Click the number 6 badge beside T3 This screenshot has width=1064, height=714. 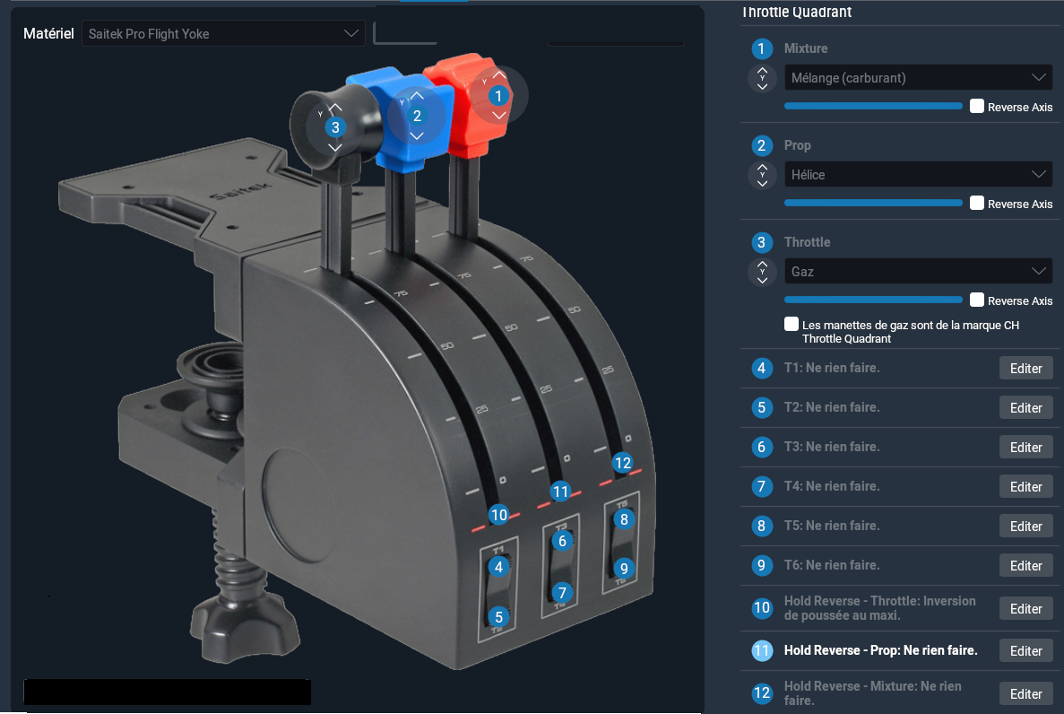[761, 447]
